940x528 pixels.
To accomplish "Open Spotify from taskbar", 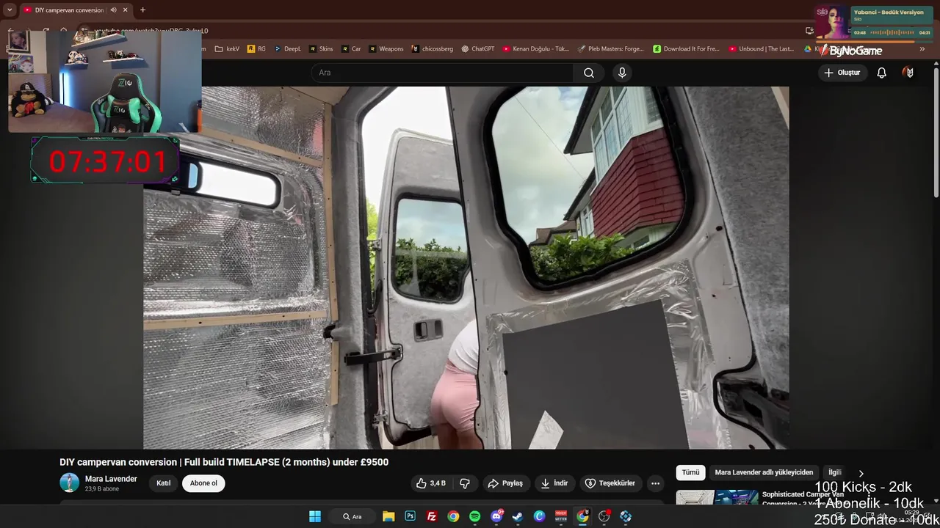I will point(474,516).
